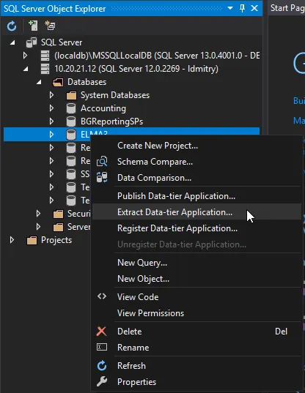The image size is (305, 393).
Task: Choose Refresh from context menu
Action: tap(196, 366)
